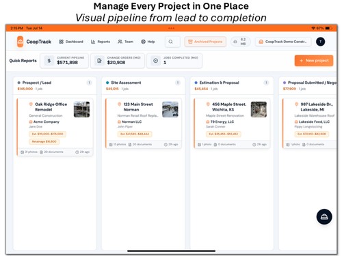342x256 pixels.
Task: Open the Reports menu item
Action: pos(101,42)
